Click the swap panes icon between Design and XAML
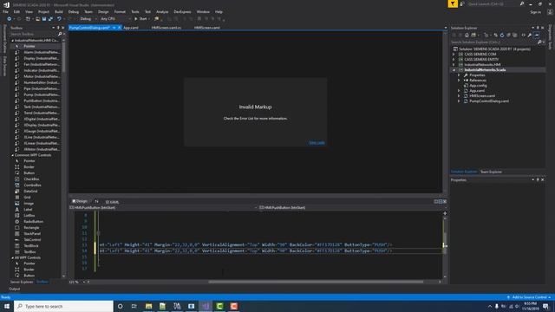Screen dimensions: 555x312 click(x=96, y=202)
